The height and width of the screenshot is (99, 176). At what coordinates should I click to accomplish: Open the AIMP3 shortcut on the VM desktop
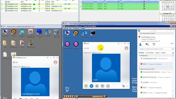tap(76, 34)
